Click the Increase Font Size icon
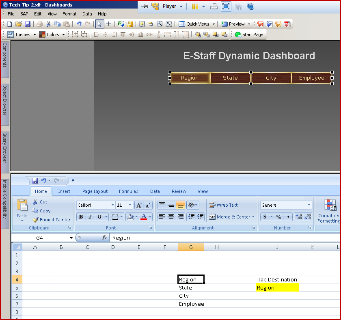 point(139,205)
